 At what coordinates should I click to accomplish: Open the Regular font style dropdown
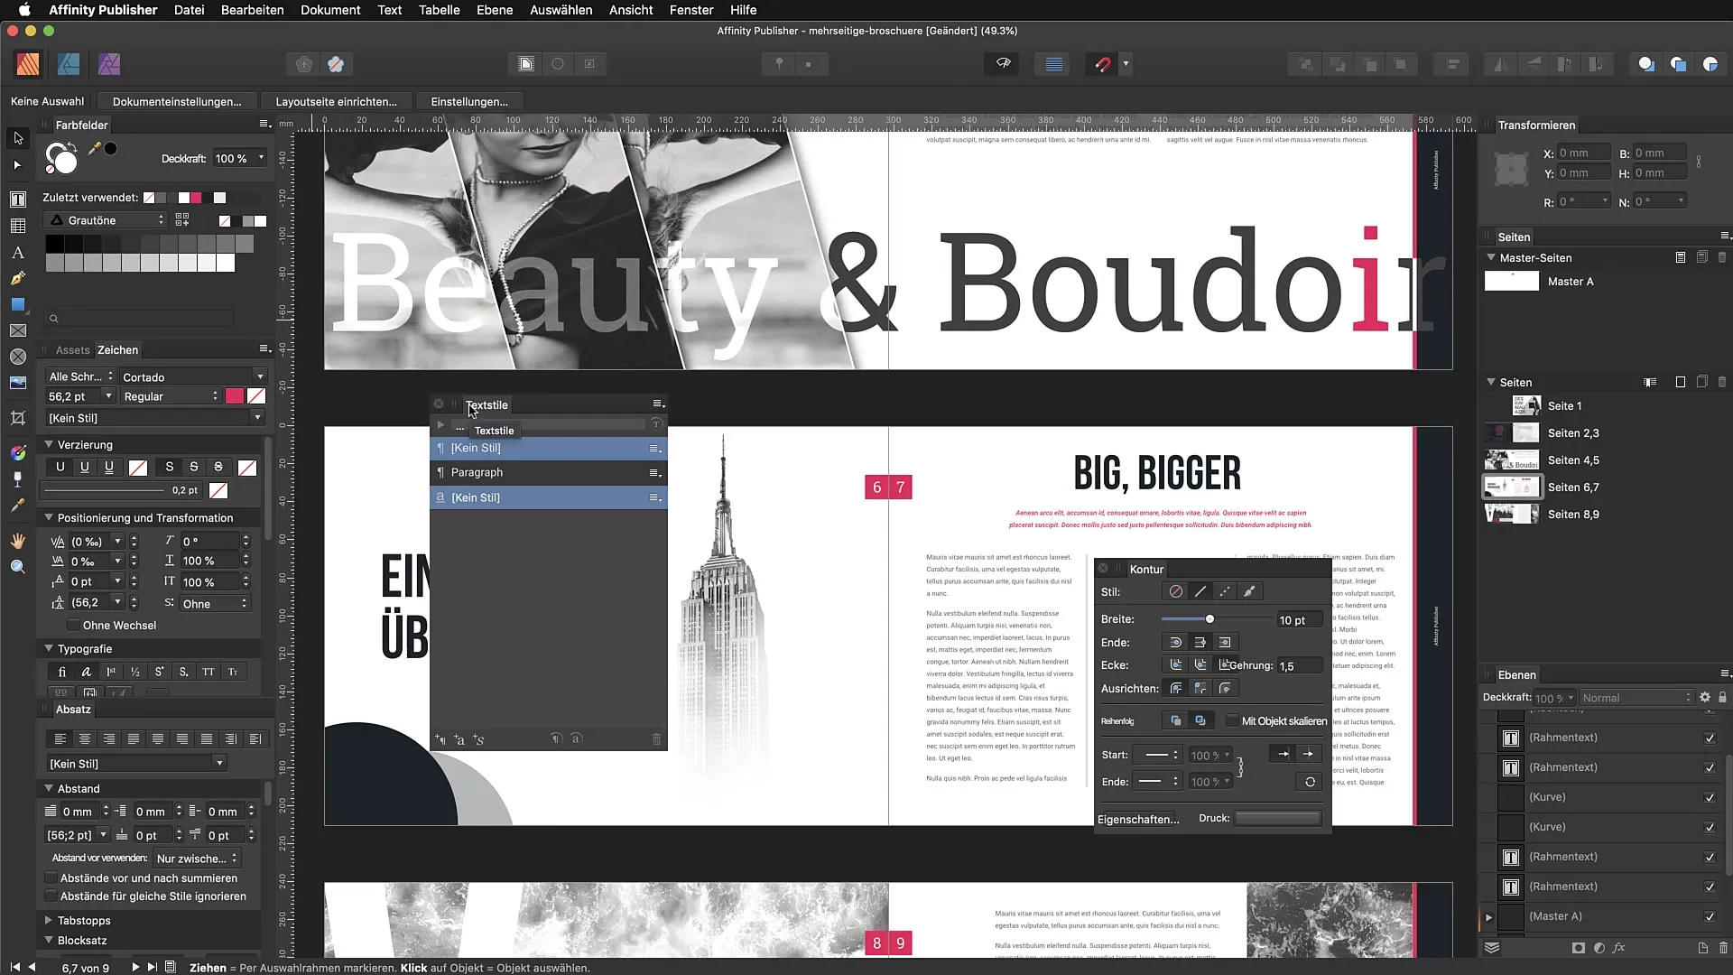[171, 396]
